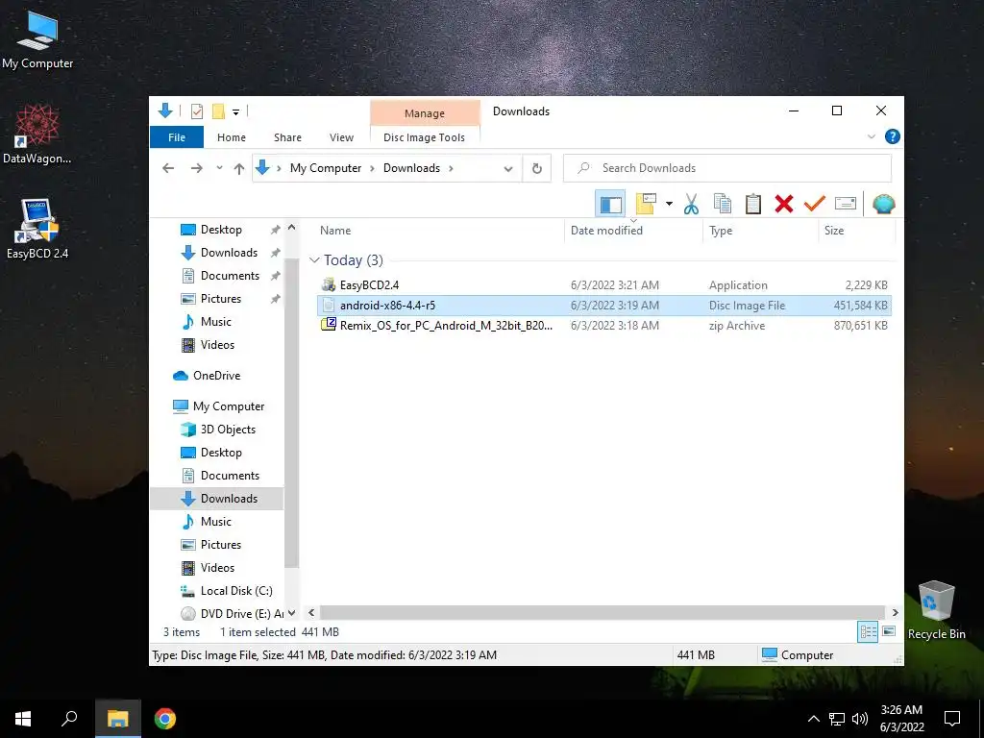Open taskbar Search magnifier
This screenshot has height=738, width=984.
[x=69, y=719]
